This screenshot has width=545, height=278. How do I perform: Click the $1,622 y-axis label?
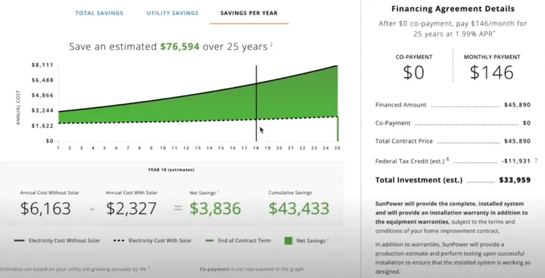coord(42,126)
